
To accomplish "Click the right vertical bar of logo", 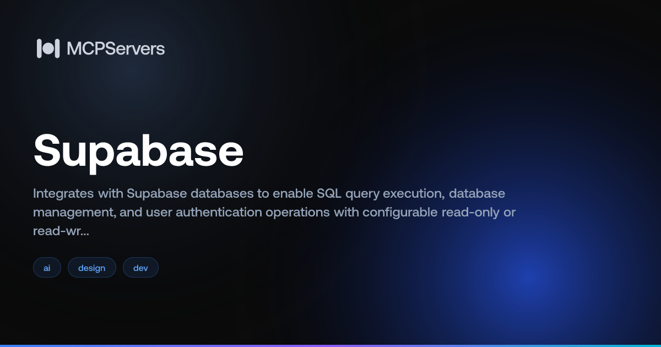I will (x=57, y=48).
